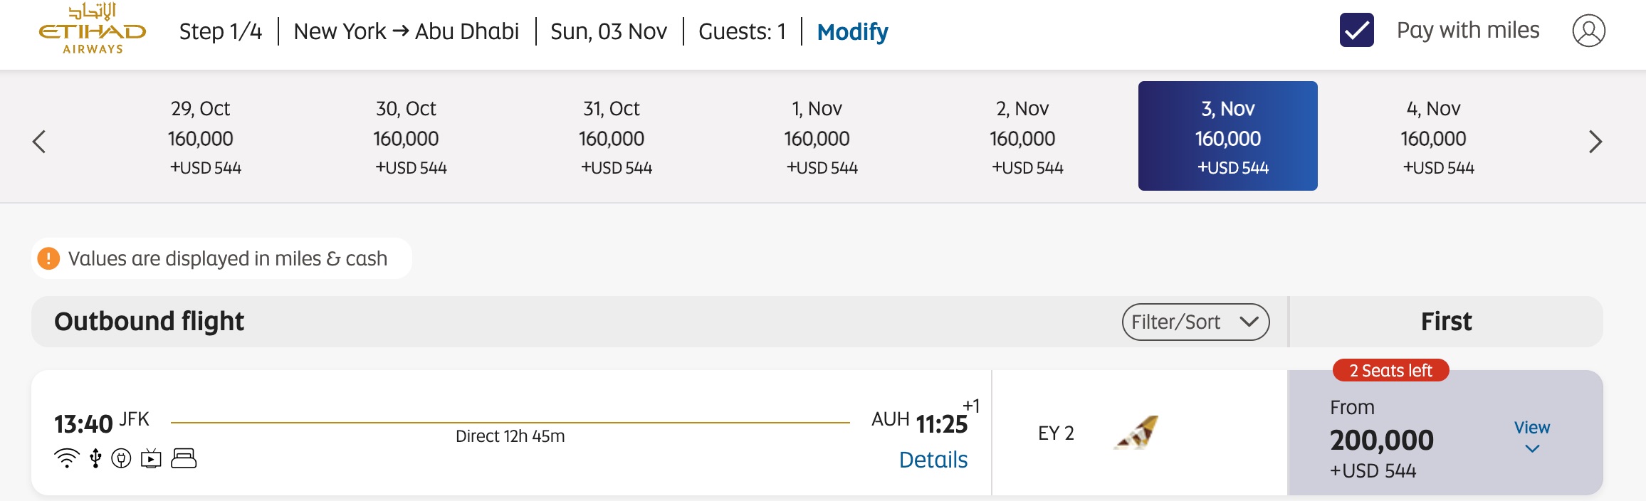Click the Modify link
Screen dimensions: 1646x501
851,32
